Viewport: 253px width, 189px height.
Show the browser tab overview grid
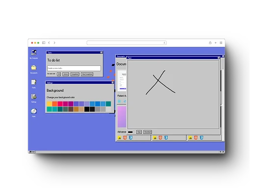(221, 42)
